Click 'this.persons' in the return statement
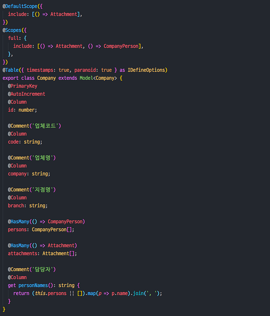The width and height of the screenshot is (270, 316). click(x=51, y=293)
